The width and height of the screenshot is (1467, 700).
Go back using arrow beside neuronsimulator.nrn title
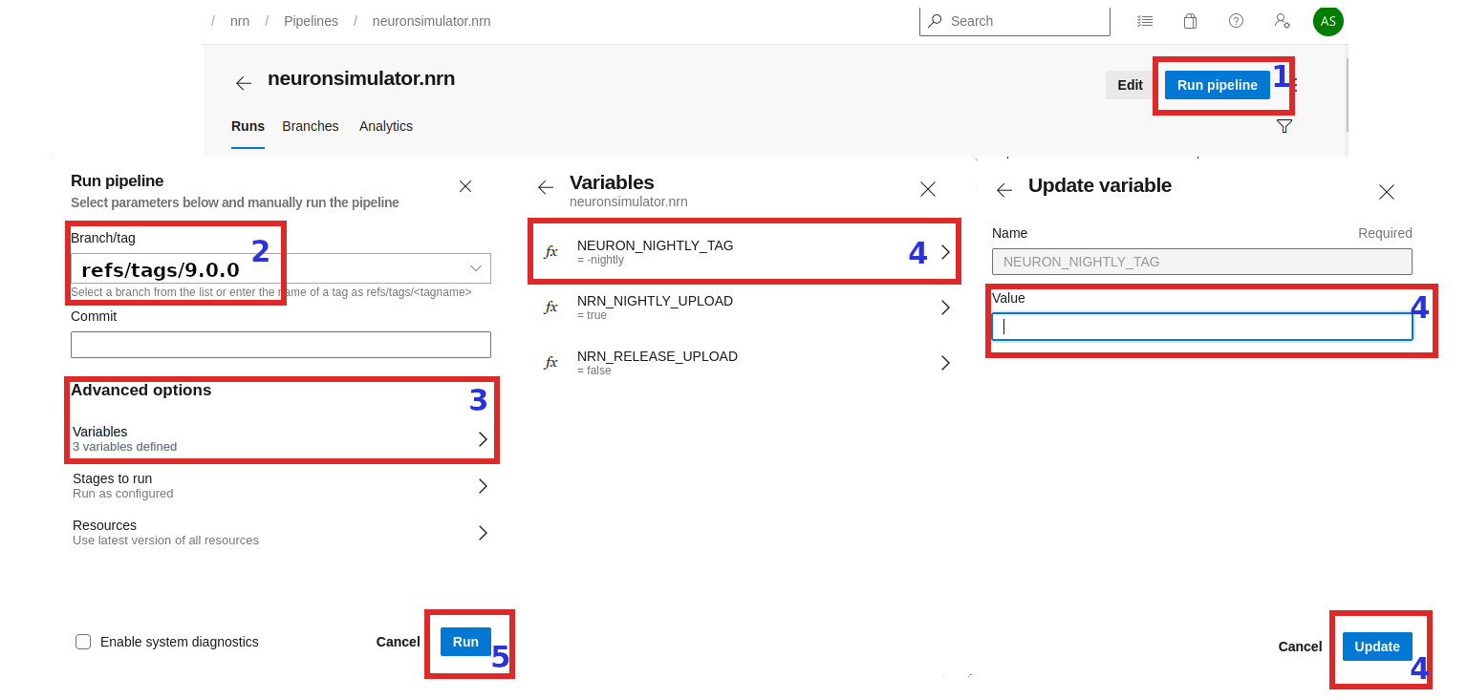(x=244, y=83)
